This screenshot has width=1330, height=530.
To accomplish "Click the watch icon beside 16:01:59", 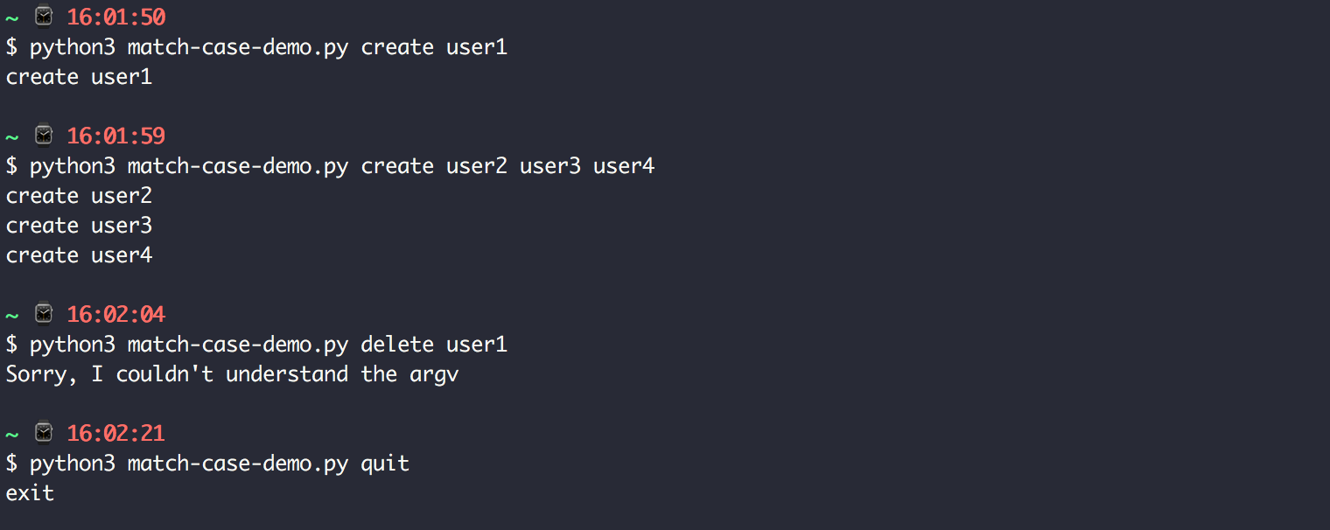I will coord(44,136).
